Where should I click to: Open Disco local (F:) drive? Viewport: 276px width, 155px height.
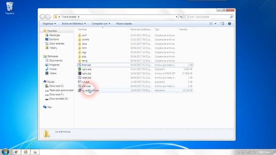[x=56, y=94]
